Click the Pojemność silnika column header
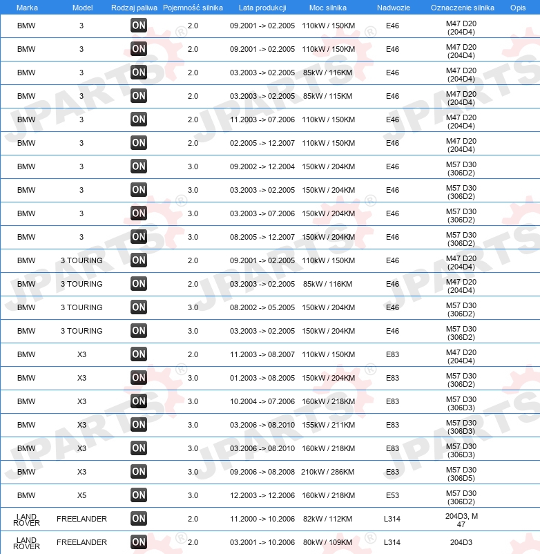This screenshot has width=540, height=554. (x=193, y=8)
